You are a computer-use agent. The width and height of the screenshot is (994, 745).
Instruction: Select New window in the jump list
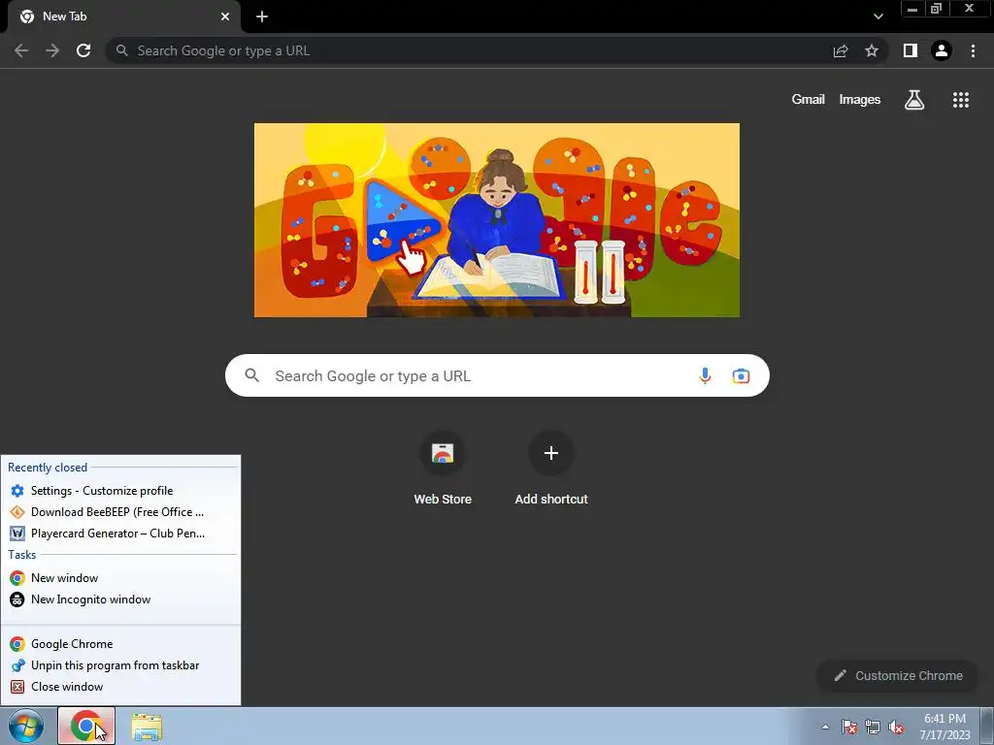click(120, 578)
